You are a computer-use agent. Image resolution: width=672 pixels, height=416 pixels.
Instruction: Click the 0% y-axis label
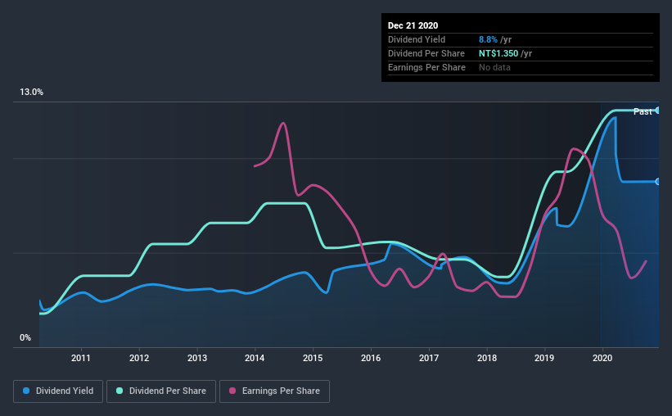[25, 337]
